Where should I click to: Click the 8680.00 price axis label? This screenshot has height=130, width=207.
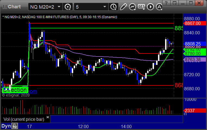tap(192, 89)
